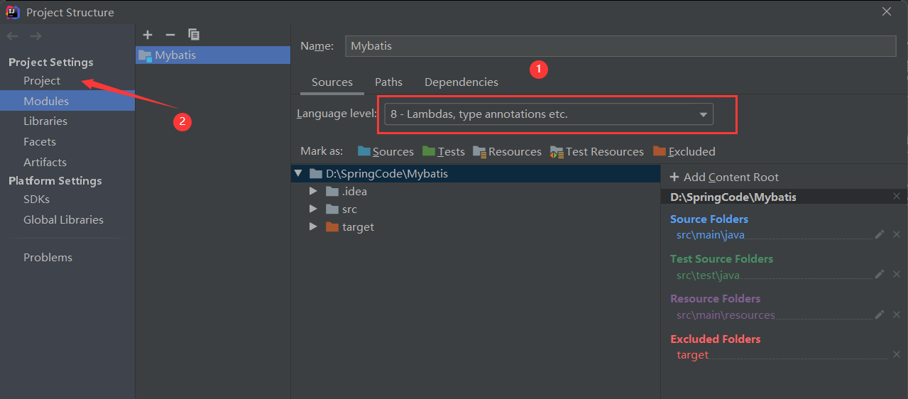Viewport: 908px width, 399px height.
Task: Expand the target folder tree node
Action: click(x=313, y=227)
